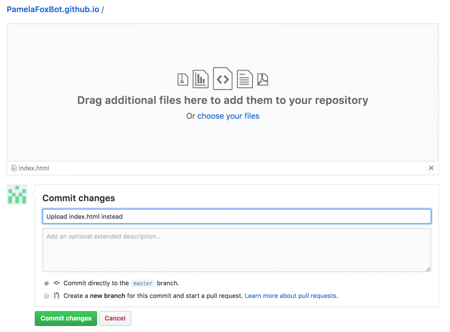This screenshot has height=332, width=450.
Task: Click the Cancel button
Action: (115, 318)
